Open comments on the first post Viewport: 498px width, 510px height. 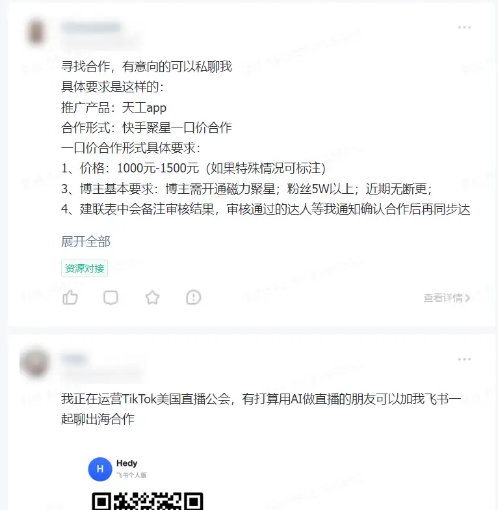[x=111, y=298]
